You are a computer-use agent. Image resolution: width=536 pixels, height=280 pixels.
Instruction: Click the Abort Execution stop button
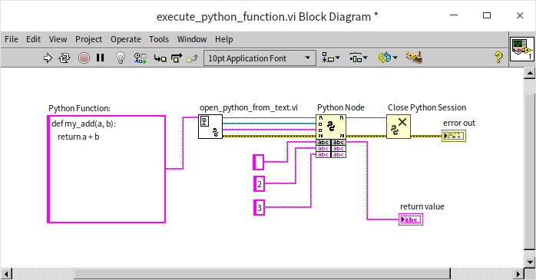[84, 58]
